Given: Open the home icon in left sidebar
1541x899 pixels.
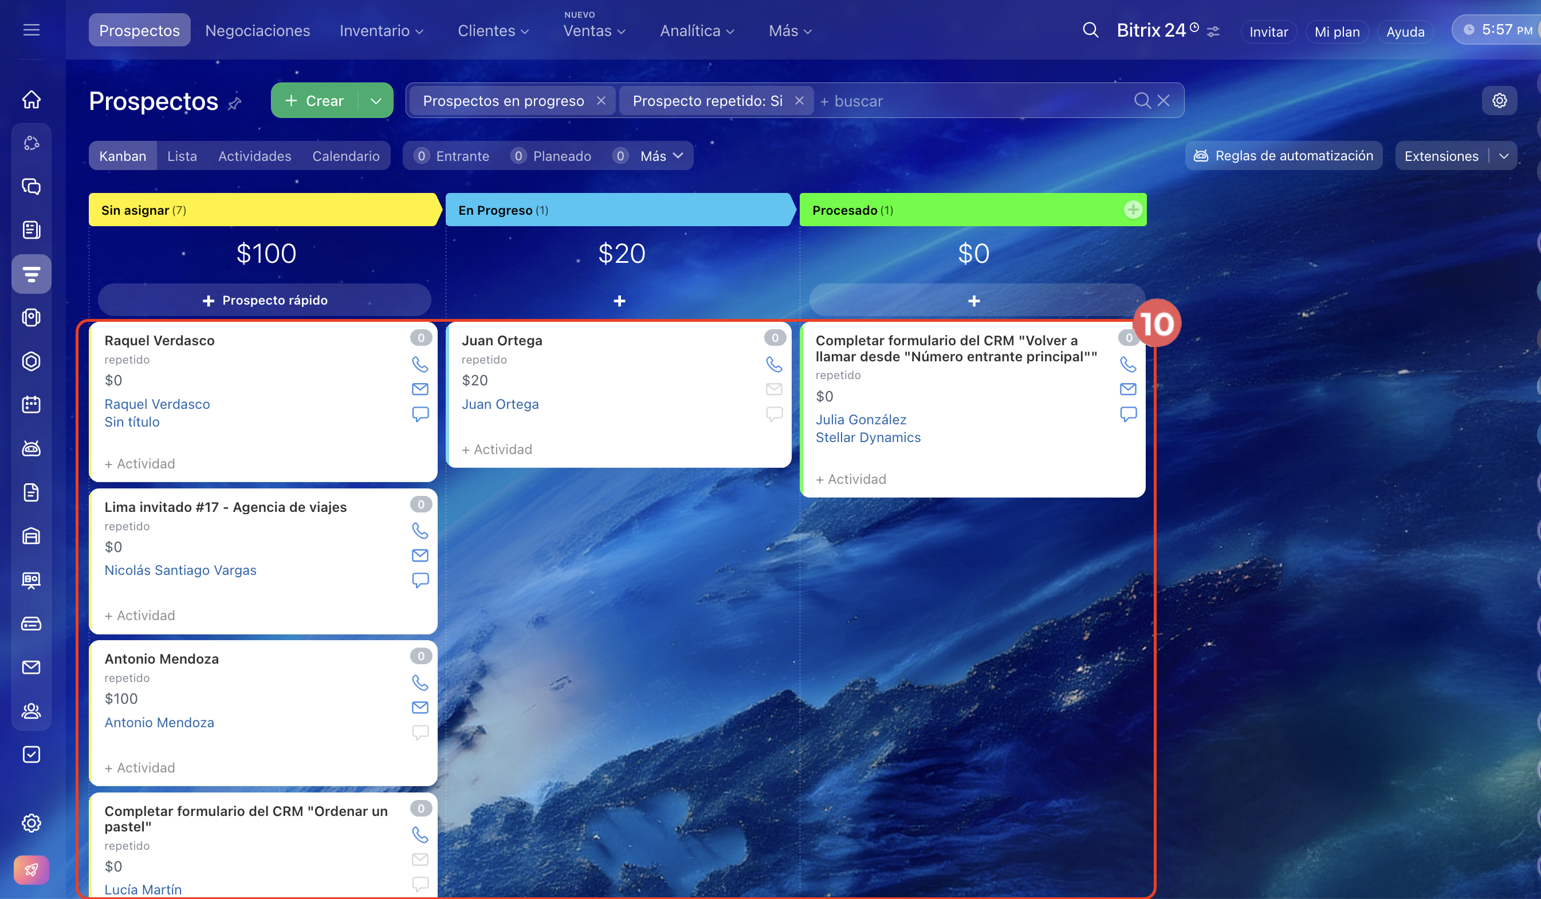Looking at the screenshot, I should coord(31,100).
